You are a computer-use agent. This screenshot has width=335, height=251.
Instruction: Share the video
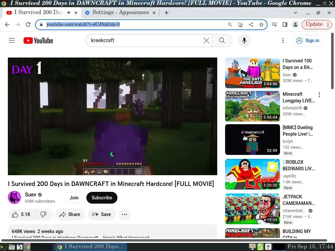[x=70, y=214]
